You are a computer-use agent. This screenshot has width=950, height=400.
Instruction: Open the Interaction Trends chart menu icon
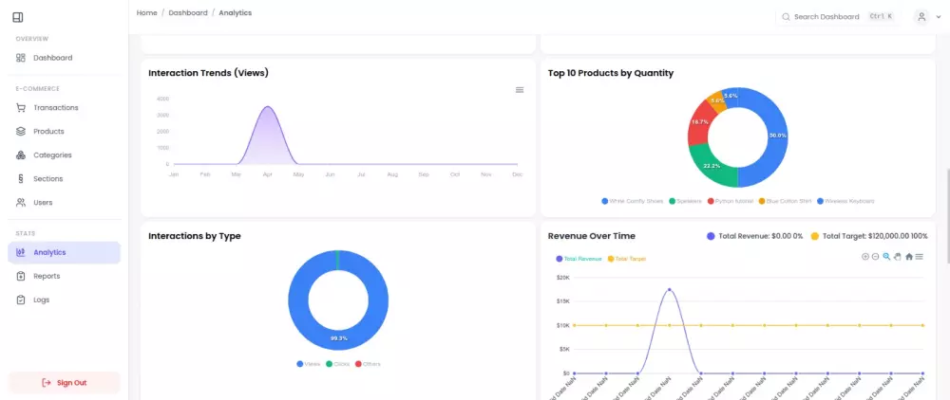pos(520,90)
